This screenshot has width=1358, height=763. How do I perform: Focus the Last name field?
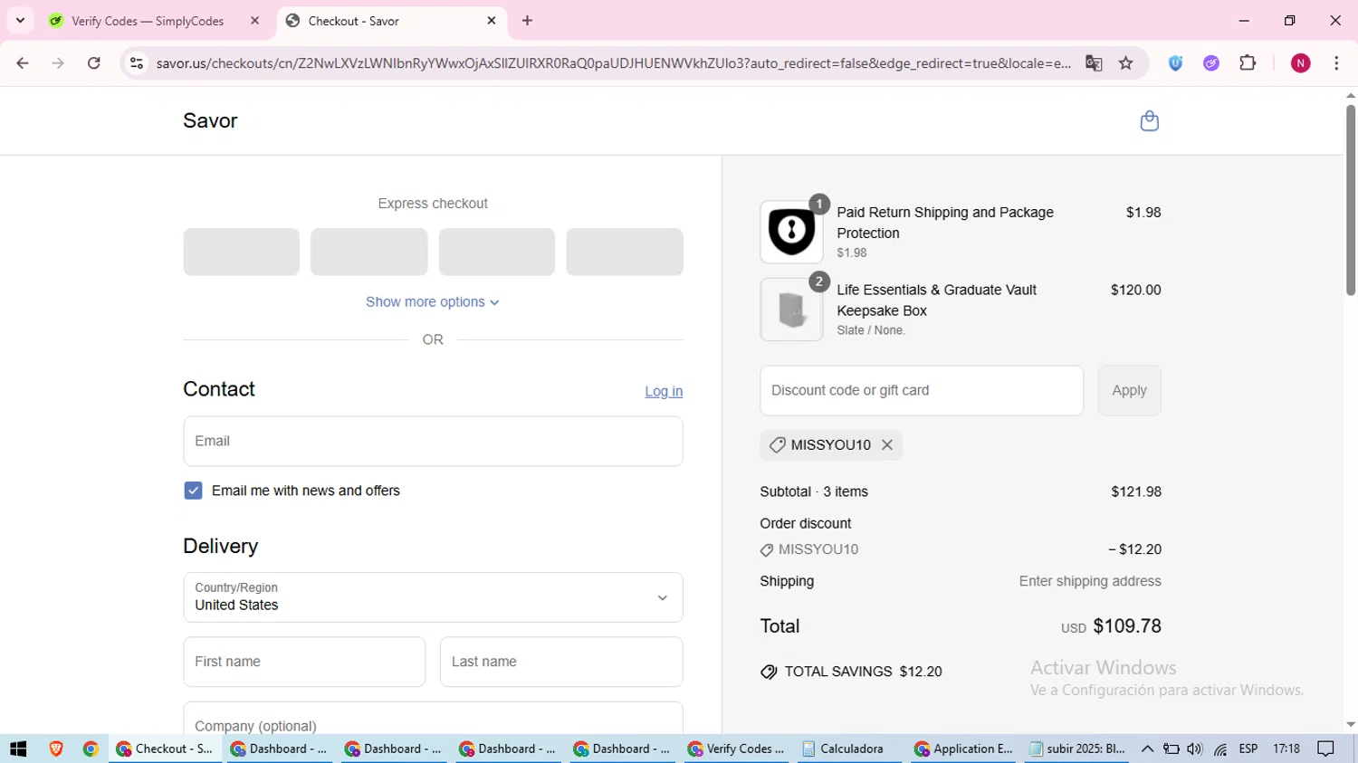coord(561,662)
